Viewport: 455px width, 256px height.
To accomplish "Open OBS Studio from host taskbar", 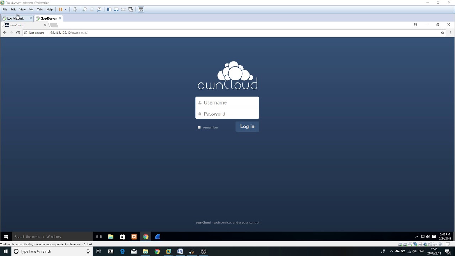I will [203, 251].
